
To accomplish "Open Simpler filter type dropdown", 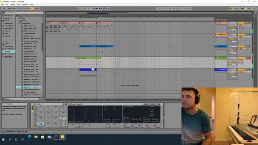I will pyautogui.click(x=77, y=124).
